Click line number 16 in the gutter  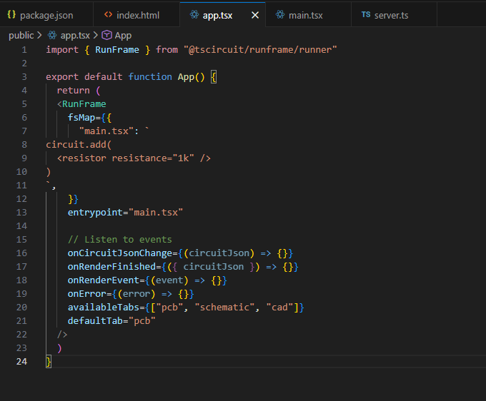click(22, 253)
